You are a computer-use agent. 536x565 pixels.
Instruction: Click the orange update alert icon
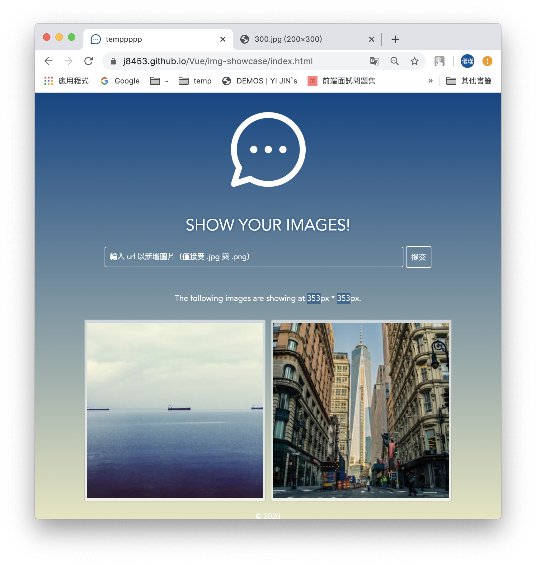tap(487, 61)
